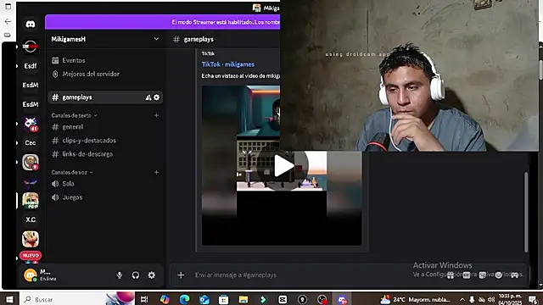Open Discord user settings gear

pos(152,275)
